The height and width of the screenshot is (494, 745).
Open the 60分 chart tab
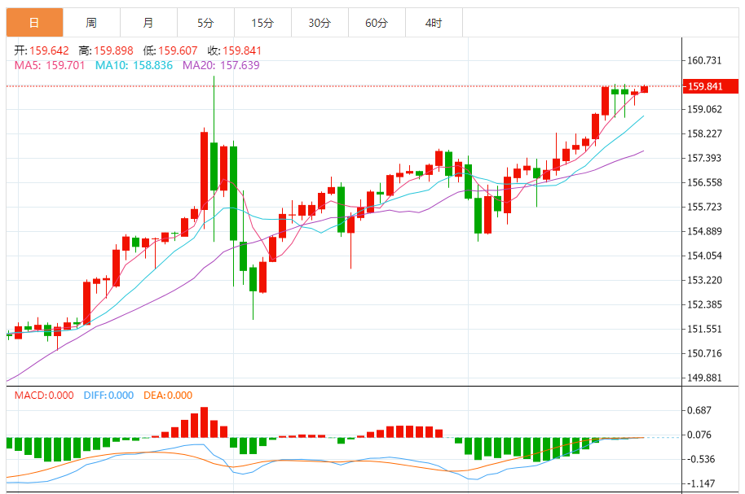377,22
